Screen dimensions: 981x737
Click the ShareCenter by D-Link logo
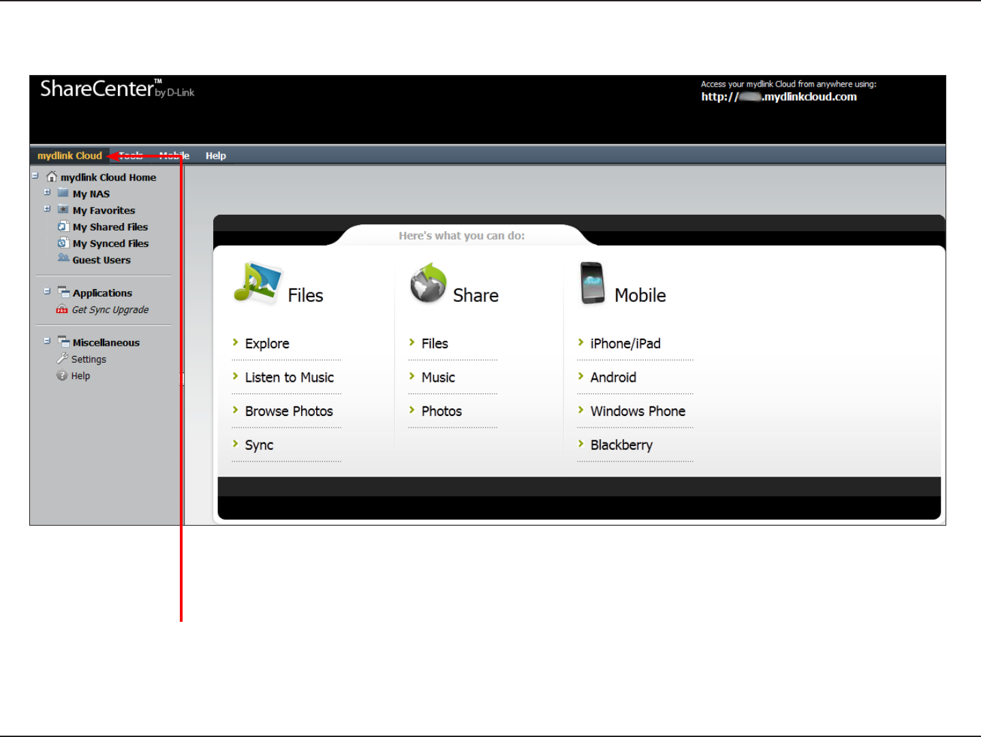pyautogui.click(x=117, y=89)
